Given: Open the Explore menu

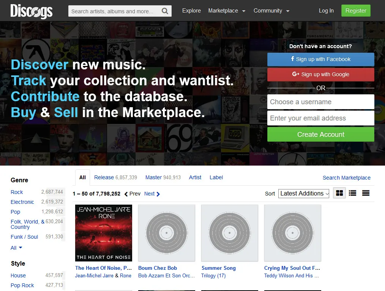Looking at the screenshot, I should pos(191,11).
